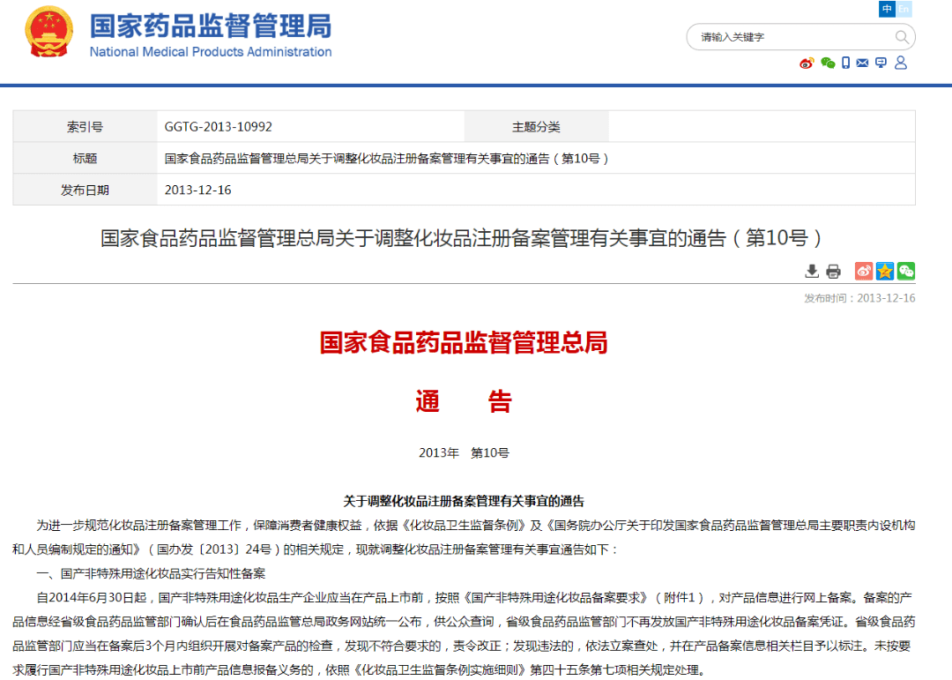Focus the 请输入关键字 search field
Viewport: 952px width, 680px height.
pos(793,37)
